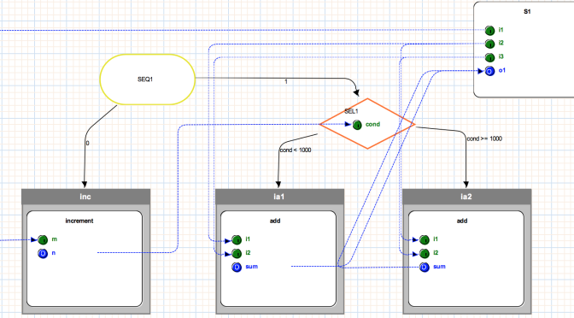Viewport: 574px width, 318px height.
Task: Select the blue o1 output port of S1
Action: click(489, 71)
